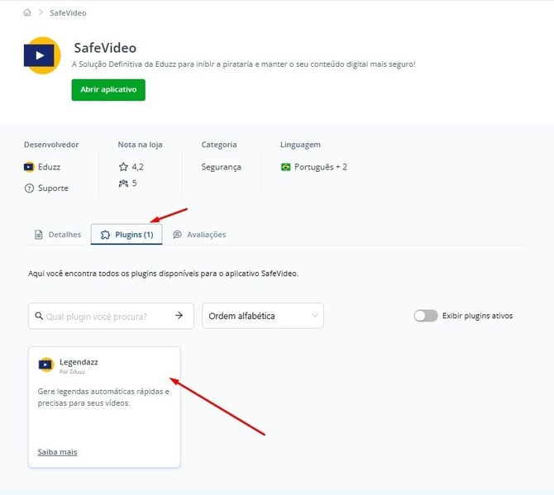This screenshot has width=554, height=495.
Task: Open the Legendazz plugin card title
Action: point(79,362)
